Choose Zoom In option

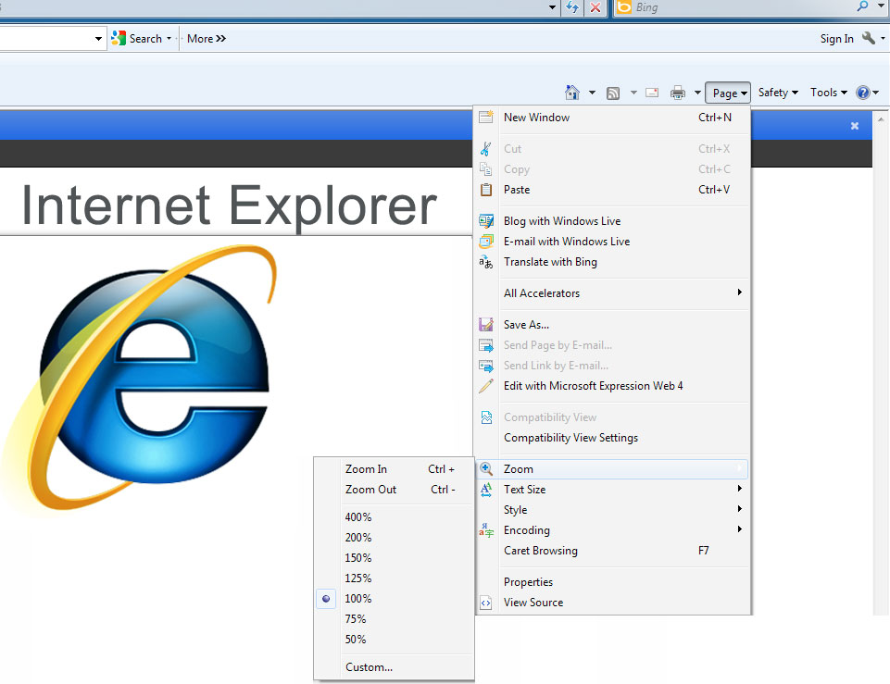click(x=394, y=469)
